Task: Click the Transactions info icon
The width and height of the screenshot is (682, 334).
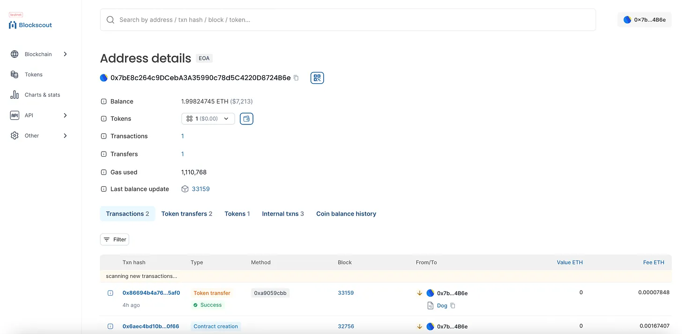Action: (104, 136)
